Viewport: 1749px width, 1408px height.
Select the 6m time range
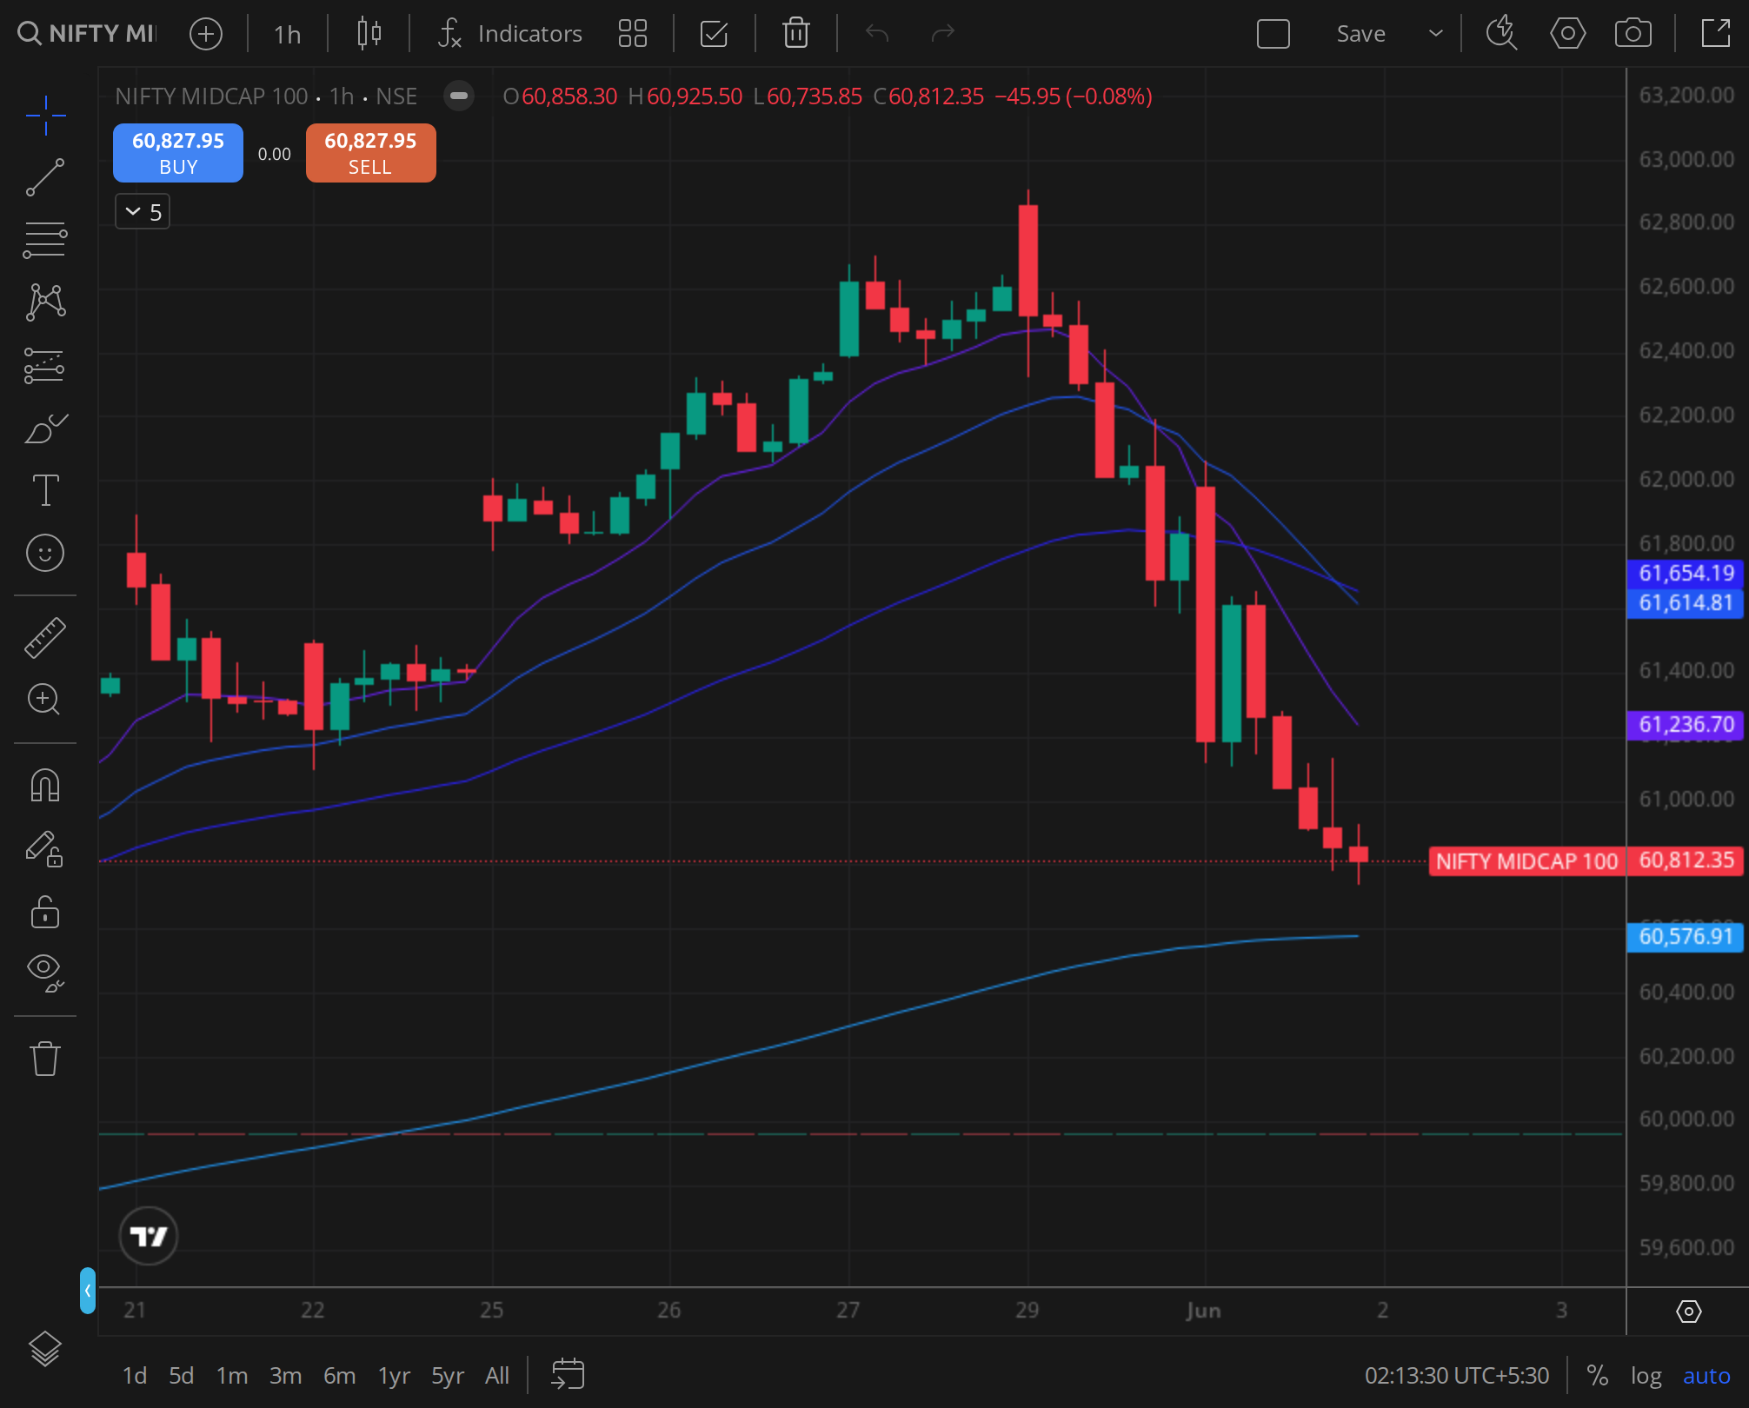tap(339, 1376)
